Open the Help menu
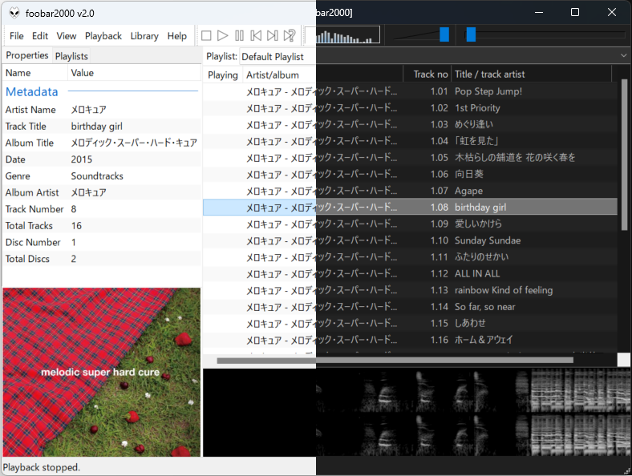The height and width of the screenshot is (476, 632). coord(177,36)
